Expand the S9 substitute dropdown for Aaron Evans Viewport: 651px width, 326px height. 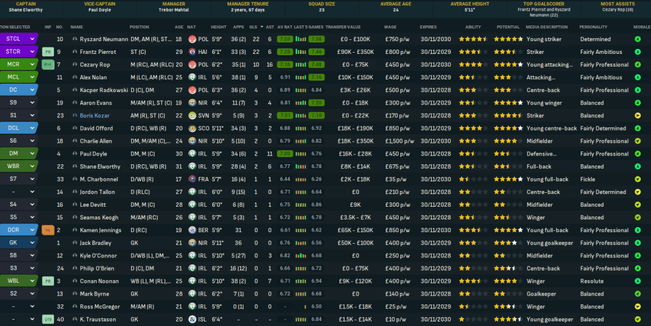32,103
